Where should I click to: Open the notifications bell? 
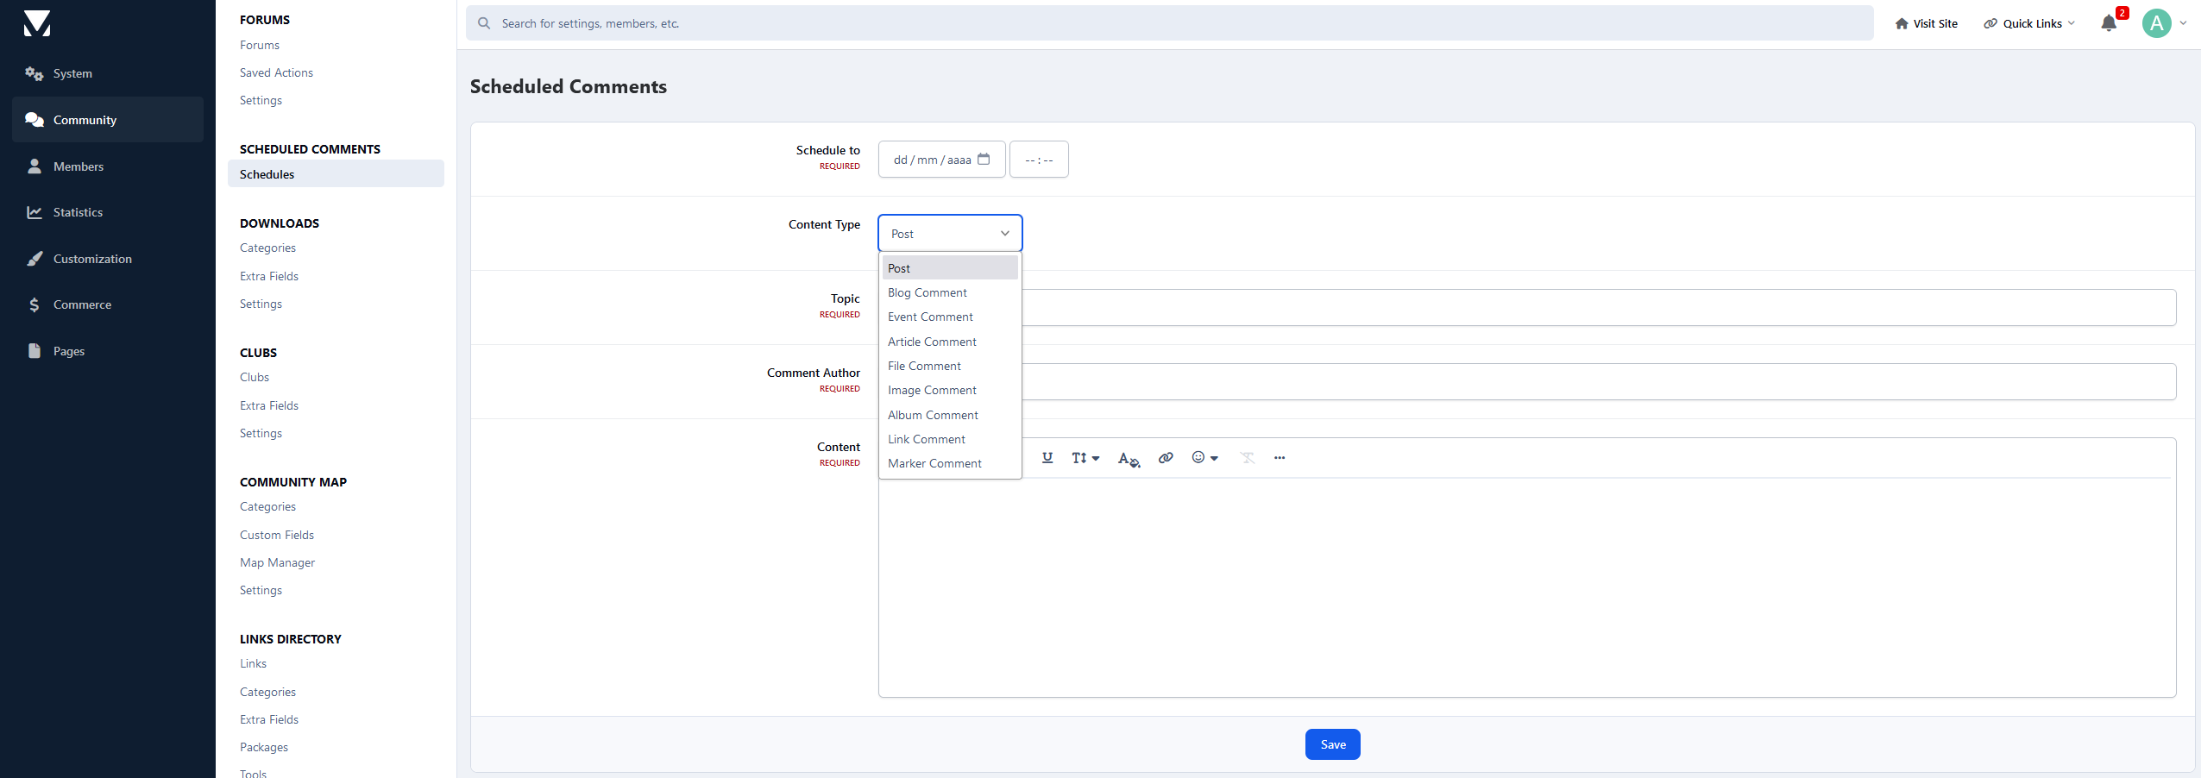point(2109,23)
